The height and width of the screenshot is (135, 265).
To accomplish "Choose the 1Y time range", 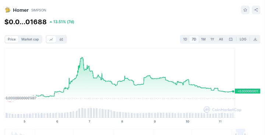I will pyautogui.click(x=212, y=39).
